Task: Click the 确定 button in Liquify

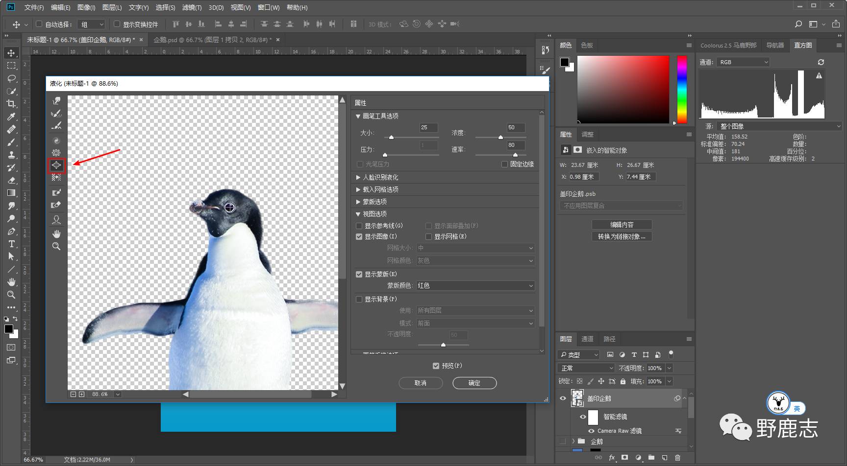Action: click(474, 383)
